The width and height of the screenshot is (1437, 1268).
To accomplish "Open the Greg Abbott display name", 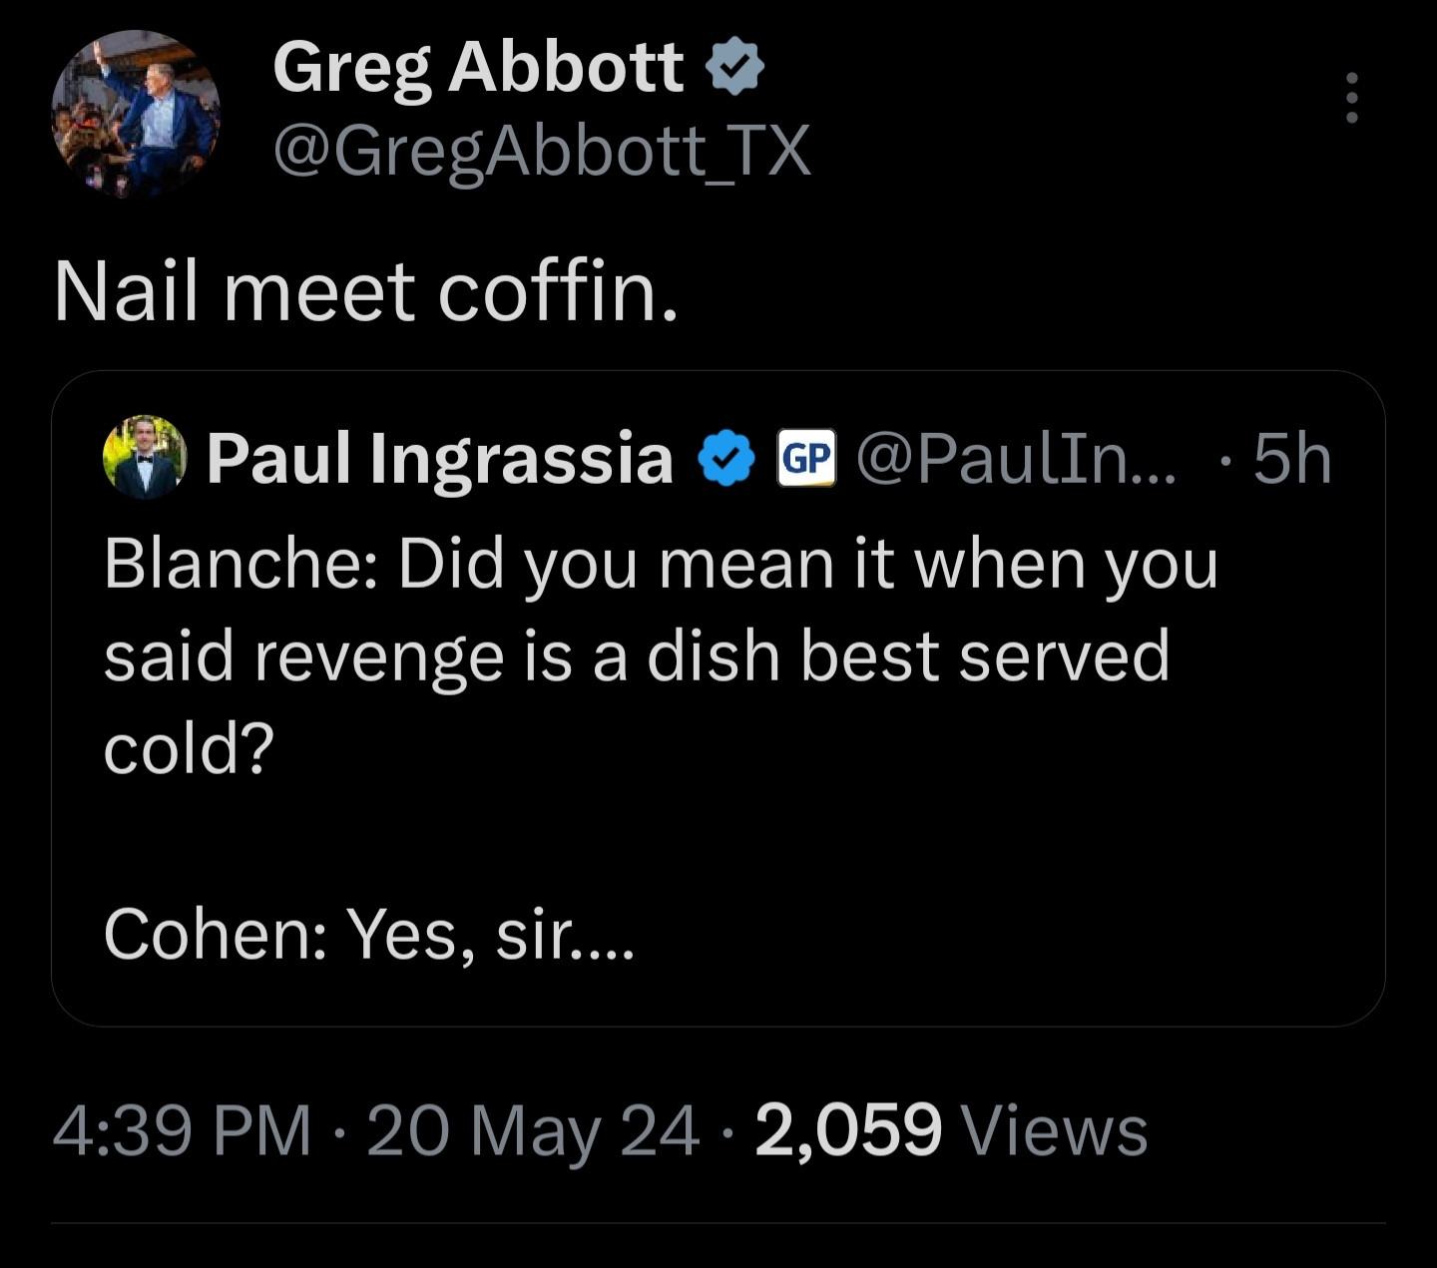I will pyautogui.click(x=478, y=67).
